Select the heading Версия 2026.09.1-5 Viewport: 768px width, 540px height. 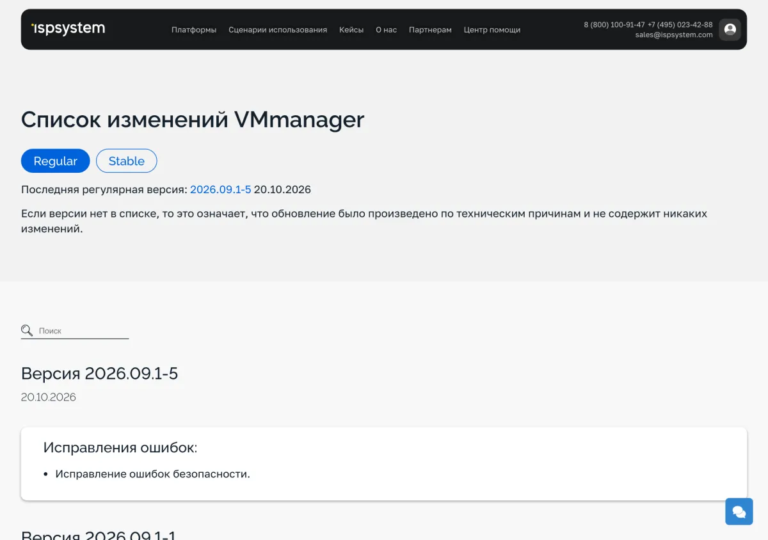tap(99, 374)
